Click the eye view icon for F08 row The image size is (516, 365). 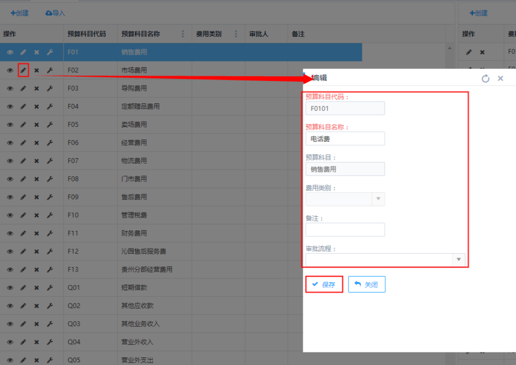point(10,179)
